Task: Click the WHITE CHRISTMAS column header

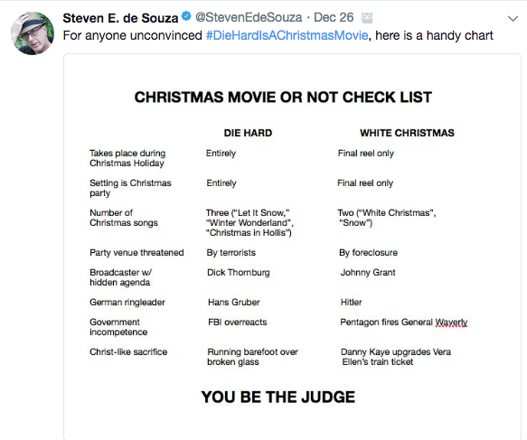Action: click(x=407, y=133)
